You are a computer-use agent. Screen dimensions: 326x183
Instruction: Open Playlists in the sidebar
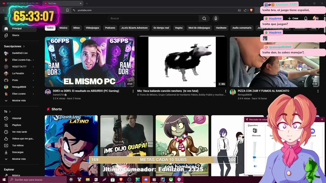tap(19, 125)
